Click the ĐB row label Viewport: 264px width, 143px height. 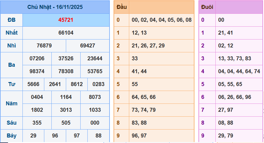coord(11,20)
